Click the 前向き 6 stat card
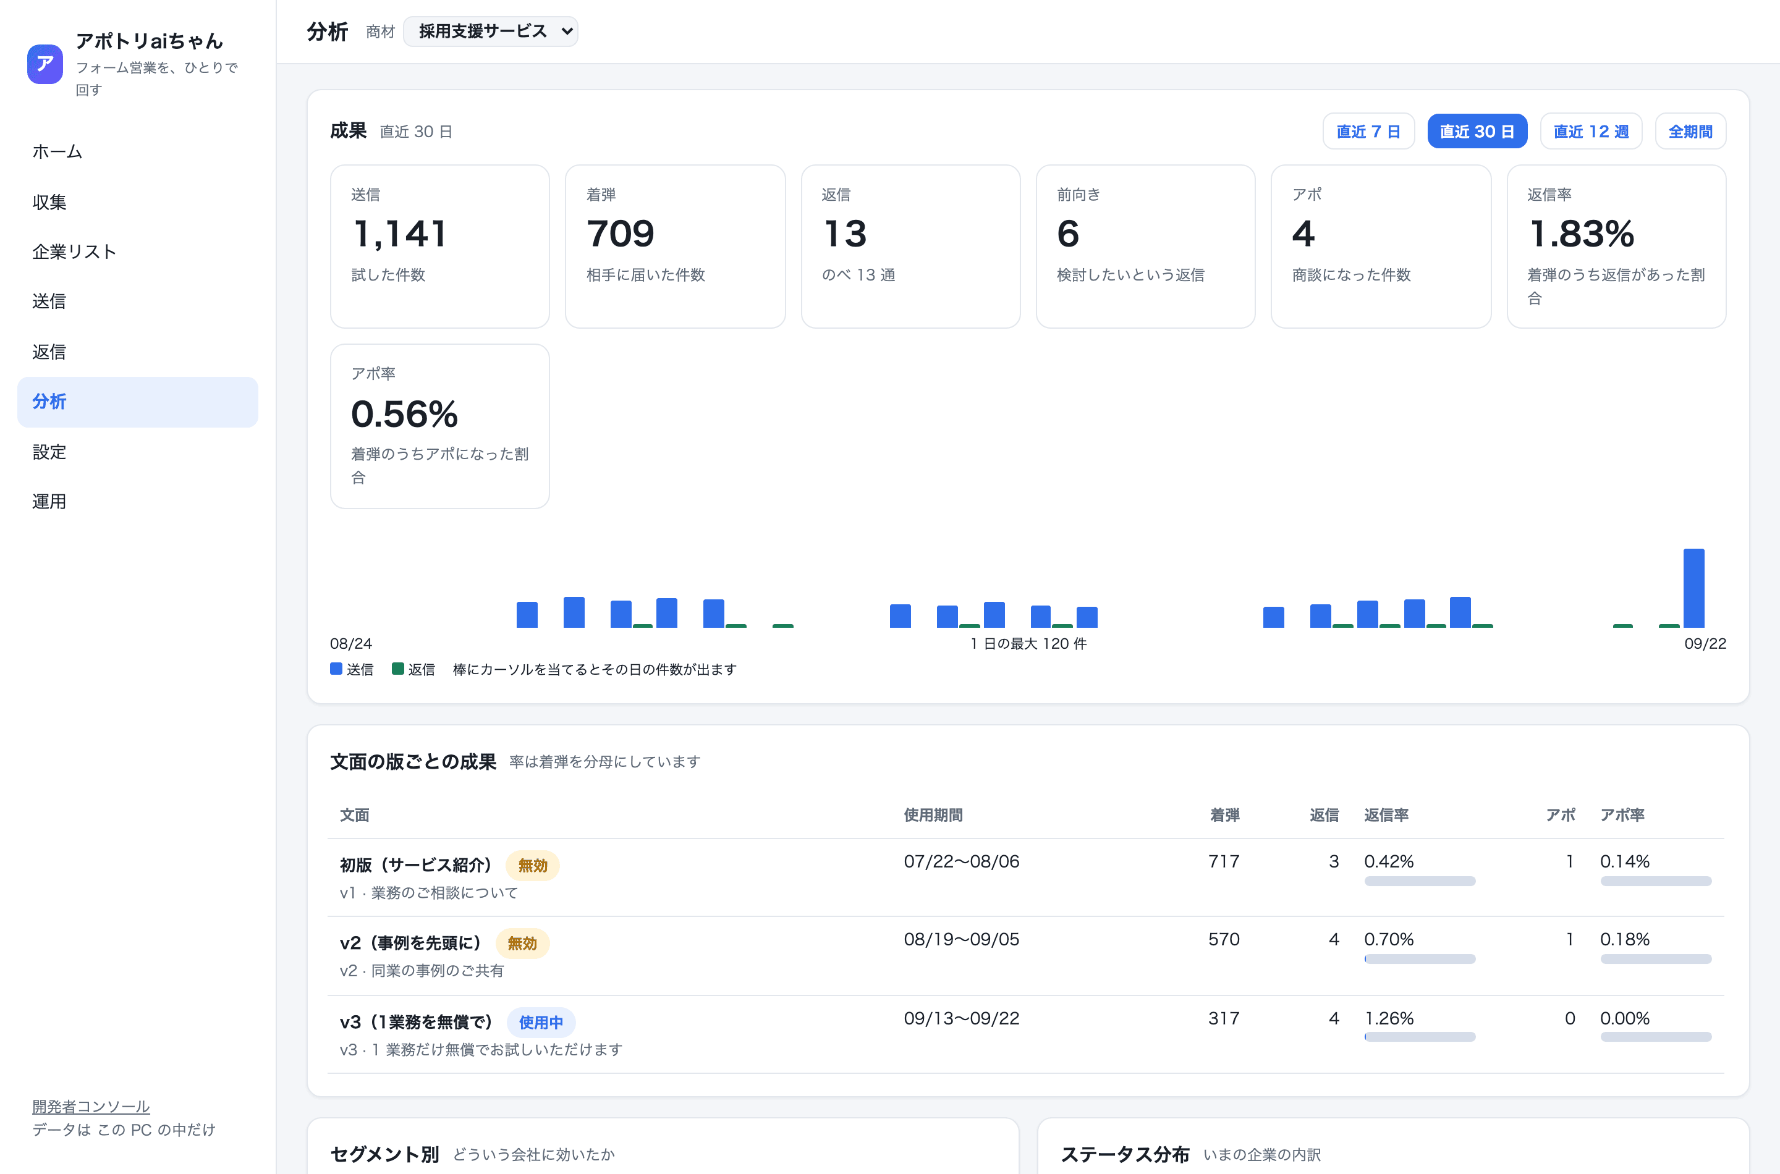The height and width of the screenshot is (1174, 1780). coord(1146,247)
